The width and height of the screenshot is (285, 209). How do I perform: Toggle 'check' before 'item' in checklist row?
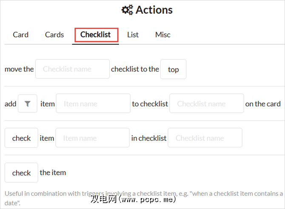(x=21, y=138)
